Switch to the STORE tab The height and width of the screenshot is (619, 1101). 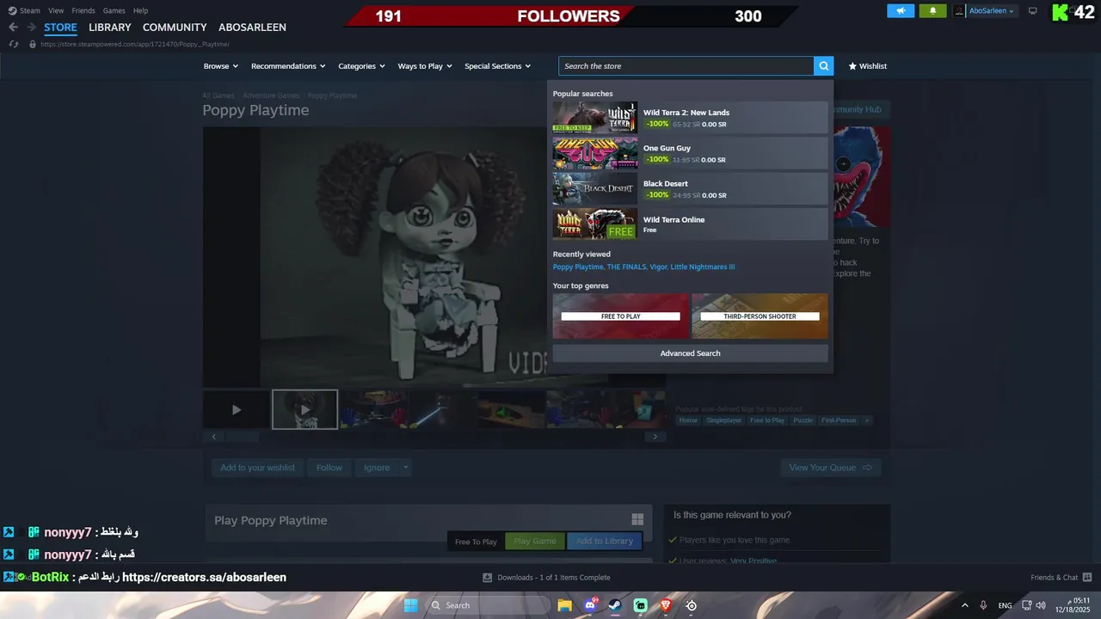pos(60,28)
